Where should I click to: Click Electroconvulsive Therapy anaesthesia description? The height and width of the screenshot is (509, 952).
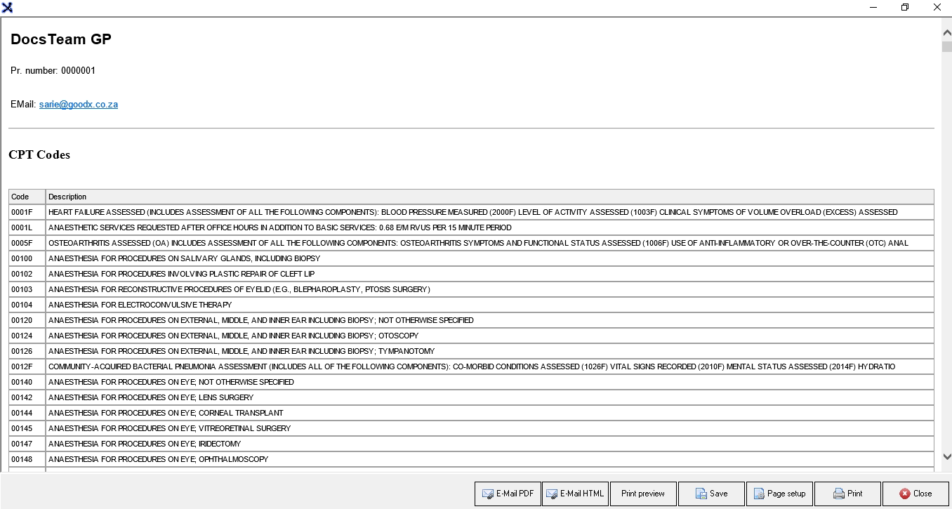pos(490,305)
